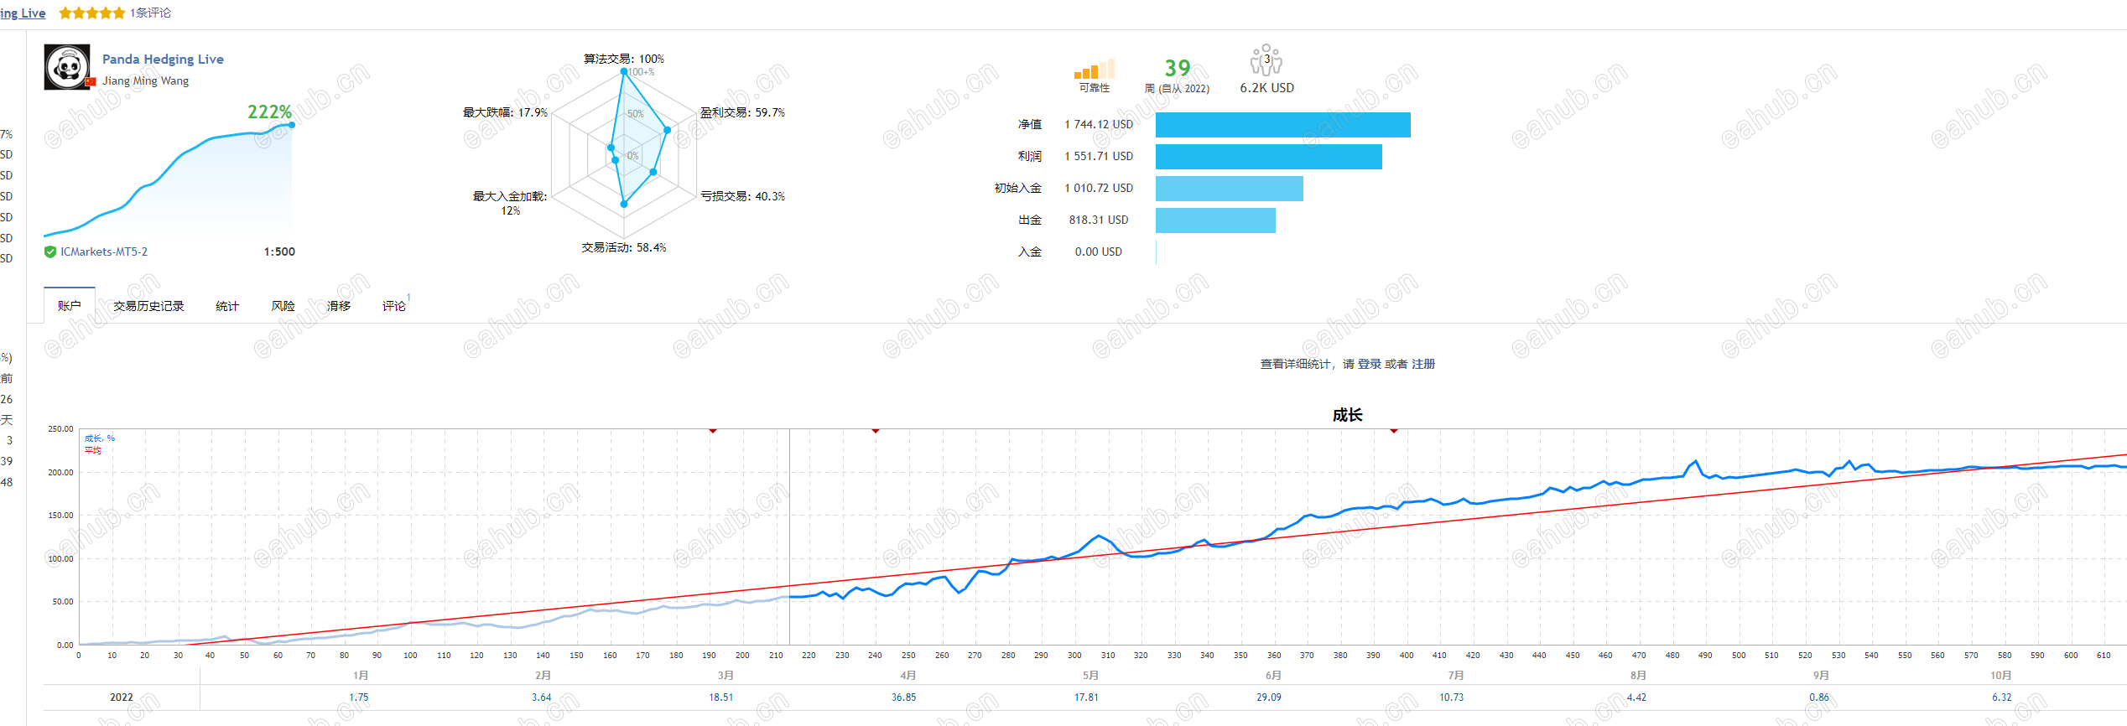Open the 评论 reviews tab

[x=394, y=306]
